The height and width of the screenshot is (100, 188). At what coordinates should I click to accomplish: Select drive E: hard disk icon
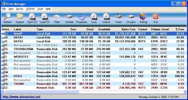pyautogui.click(x=3, y=41)
